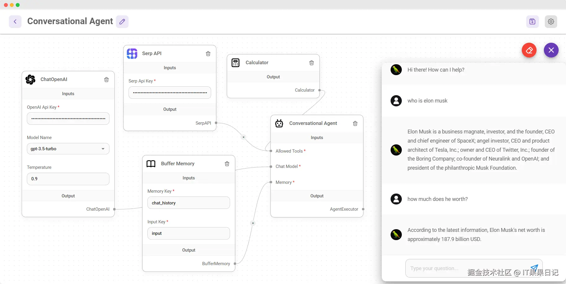Click the Input Key text box
The image size is (566, 284).
189,233
